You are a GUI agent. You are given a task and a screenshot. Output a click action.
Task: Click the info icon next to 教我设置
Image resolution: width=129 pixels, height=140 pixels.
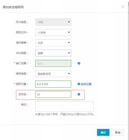tap(79, 84)
